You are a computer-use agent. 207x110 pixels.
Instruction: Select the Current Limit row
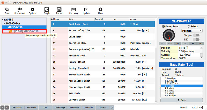(x=102, y=100)
